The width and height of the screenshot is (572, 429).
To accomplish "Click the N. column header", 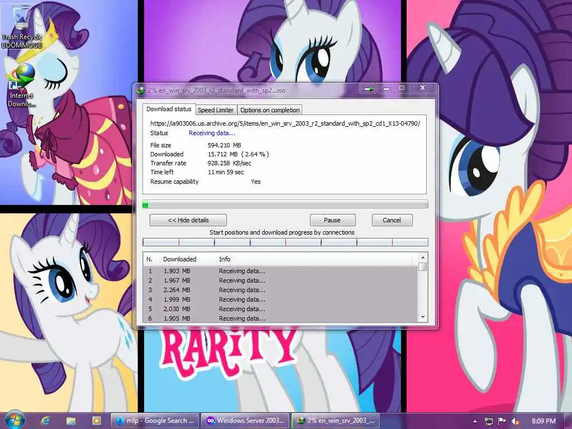I will (150, 259).
